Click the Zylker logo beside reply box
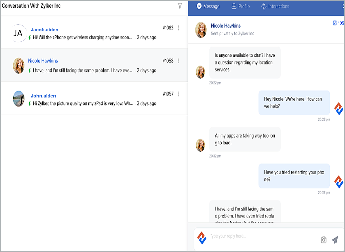This screenshot has width=345, height=252. coord(202,238)
